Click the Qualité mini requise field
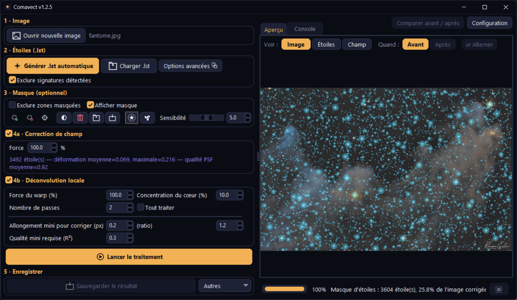517x300 pixels. click(x=120, y=238)
